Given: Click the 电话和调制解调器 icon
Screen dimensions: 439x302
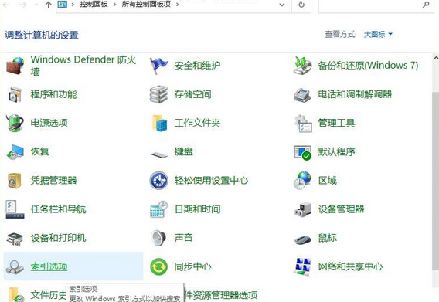Looking at the screenshot, I should point(302,95).
